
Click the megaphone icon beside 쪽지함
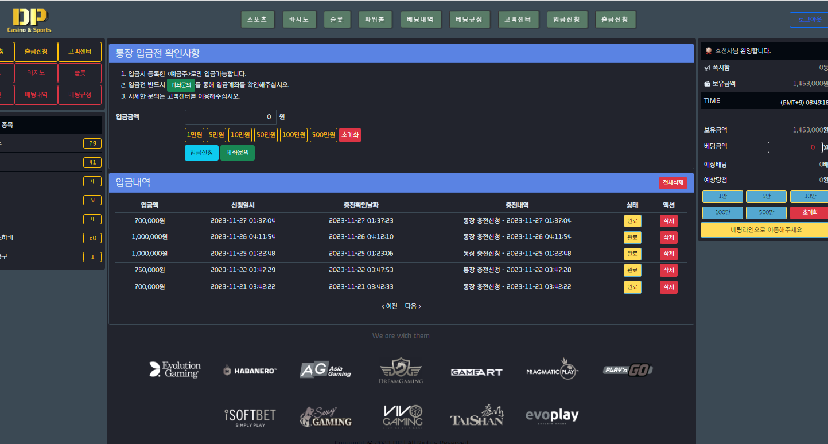pyautogui.click(x=708, y=68)
